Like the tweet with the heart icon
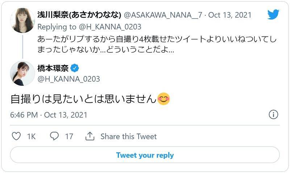This screenshot has height=173, width=290. point(16,136)
